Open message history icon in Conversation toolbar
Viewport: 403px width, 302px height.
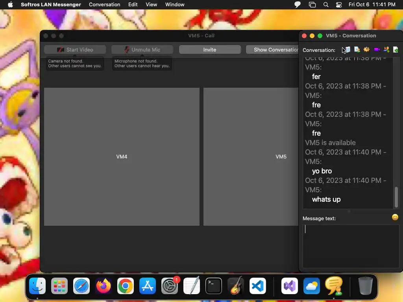(348, 50)
